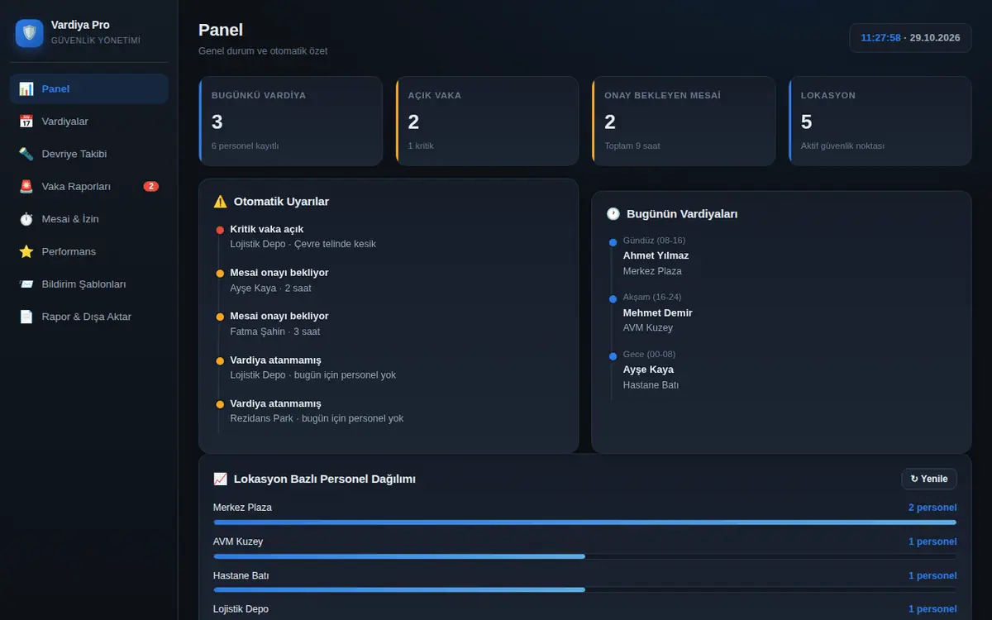Click the '1 personel' count for AVM Kuzey

tap(932, 541)
